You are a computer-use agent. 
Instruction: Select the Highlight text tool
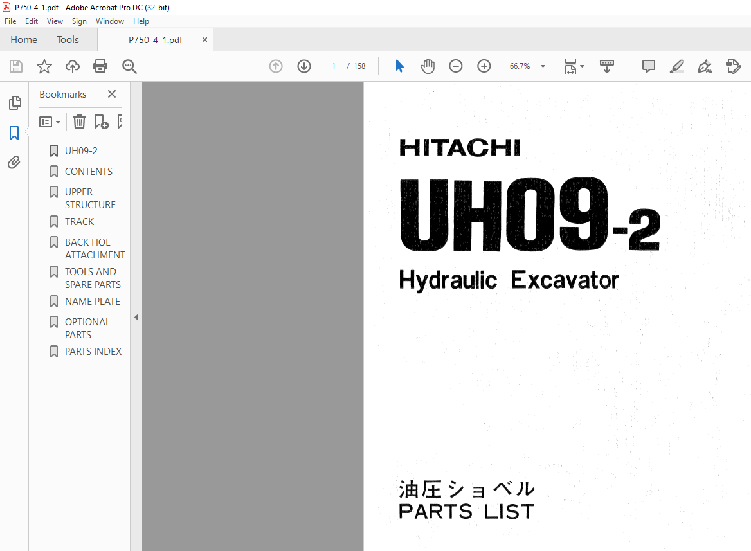677,66
